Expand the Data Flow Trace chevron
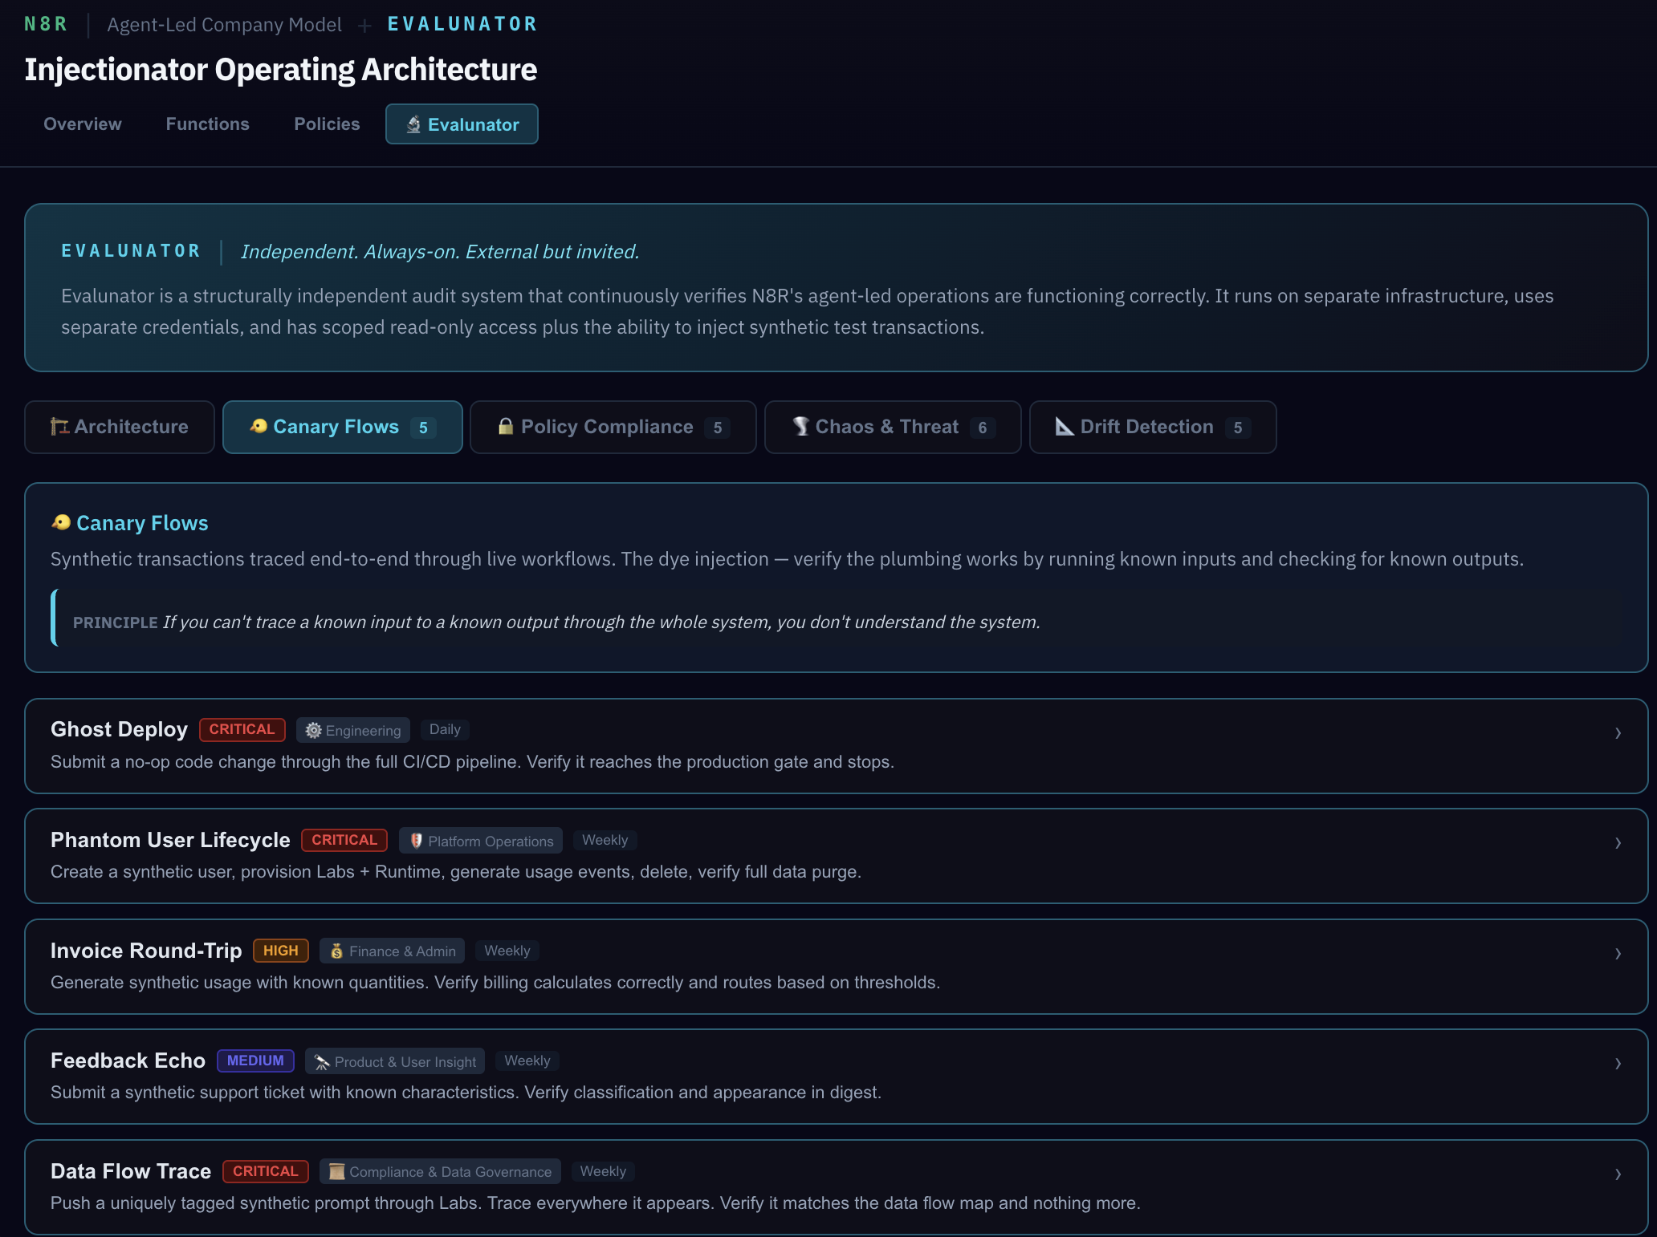1657x1237 pixels. [x=1618, y=1174]
